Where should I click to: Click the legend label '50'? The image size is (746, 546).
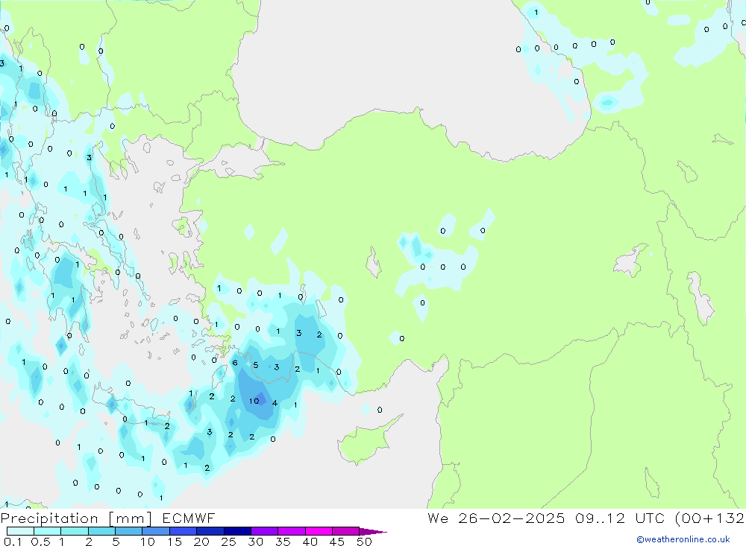click(364, 542)
